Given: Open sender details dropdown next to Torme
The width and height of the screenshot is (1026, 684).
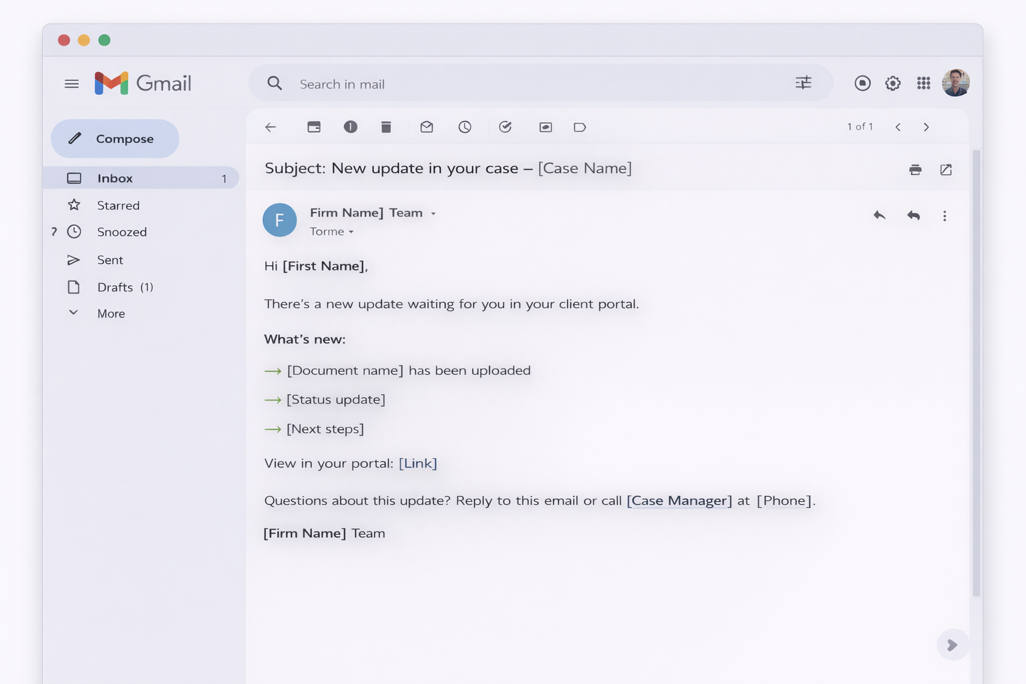Looking at the screenshot, I should tap(351, 232).
